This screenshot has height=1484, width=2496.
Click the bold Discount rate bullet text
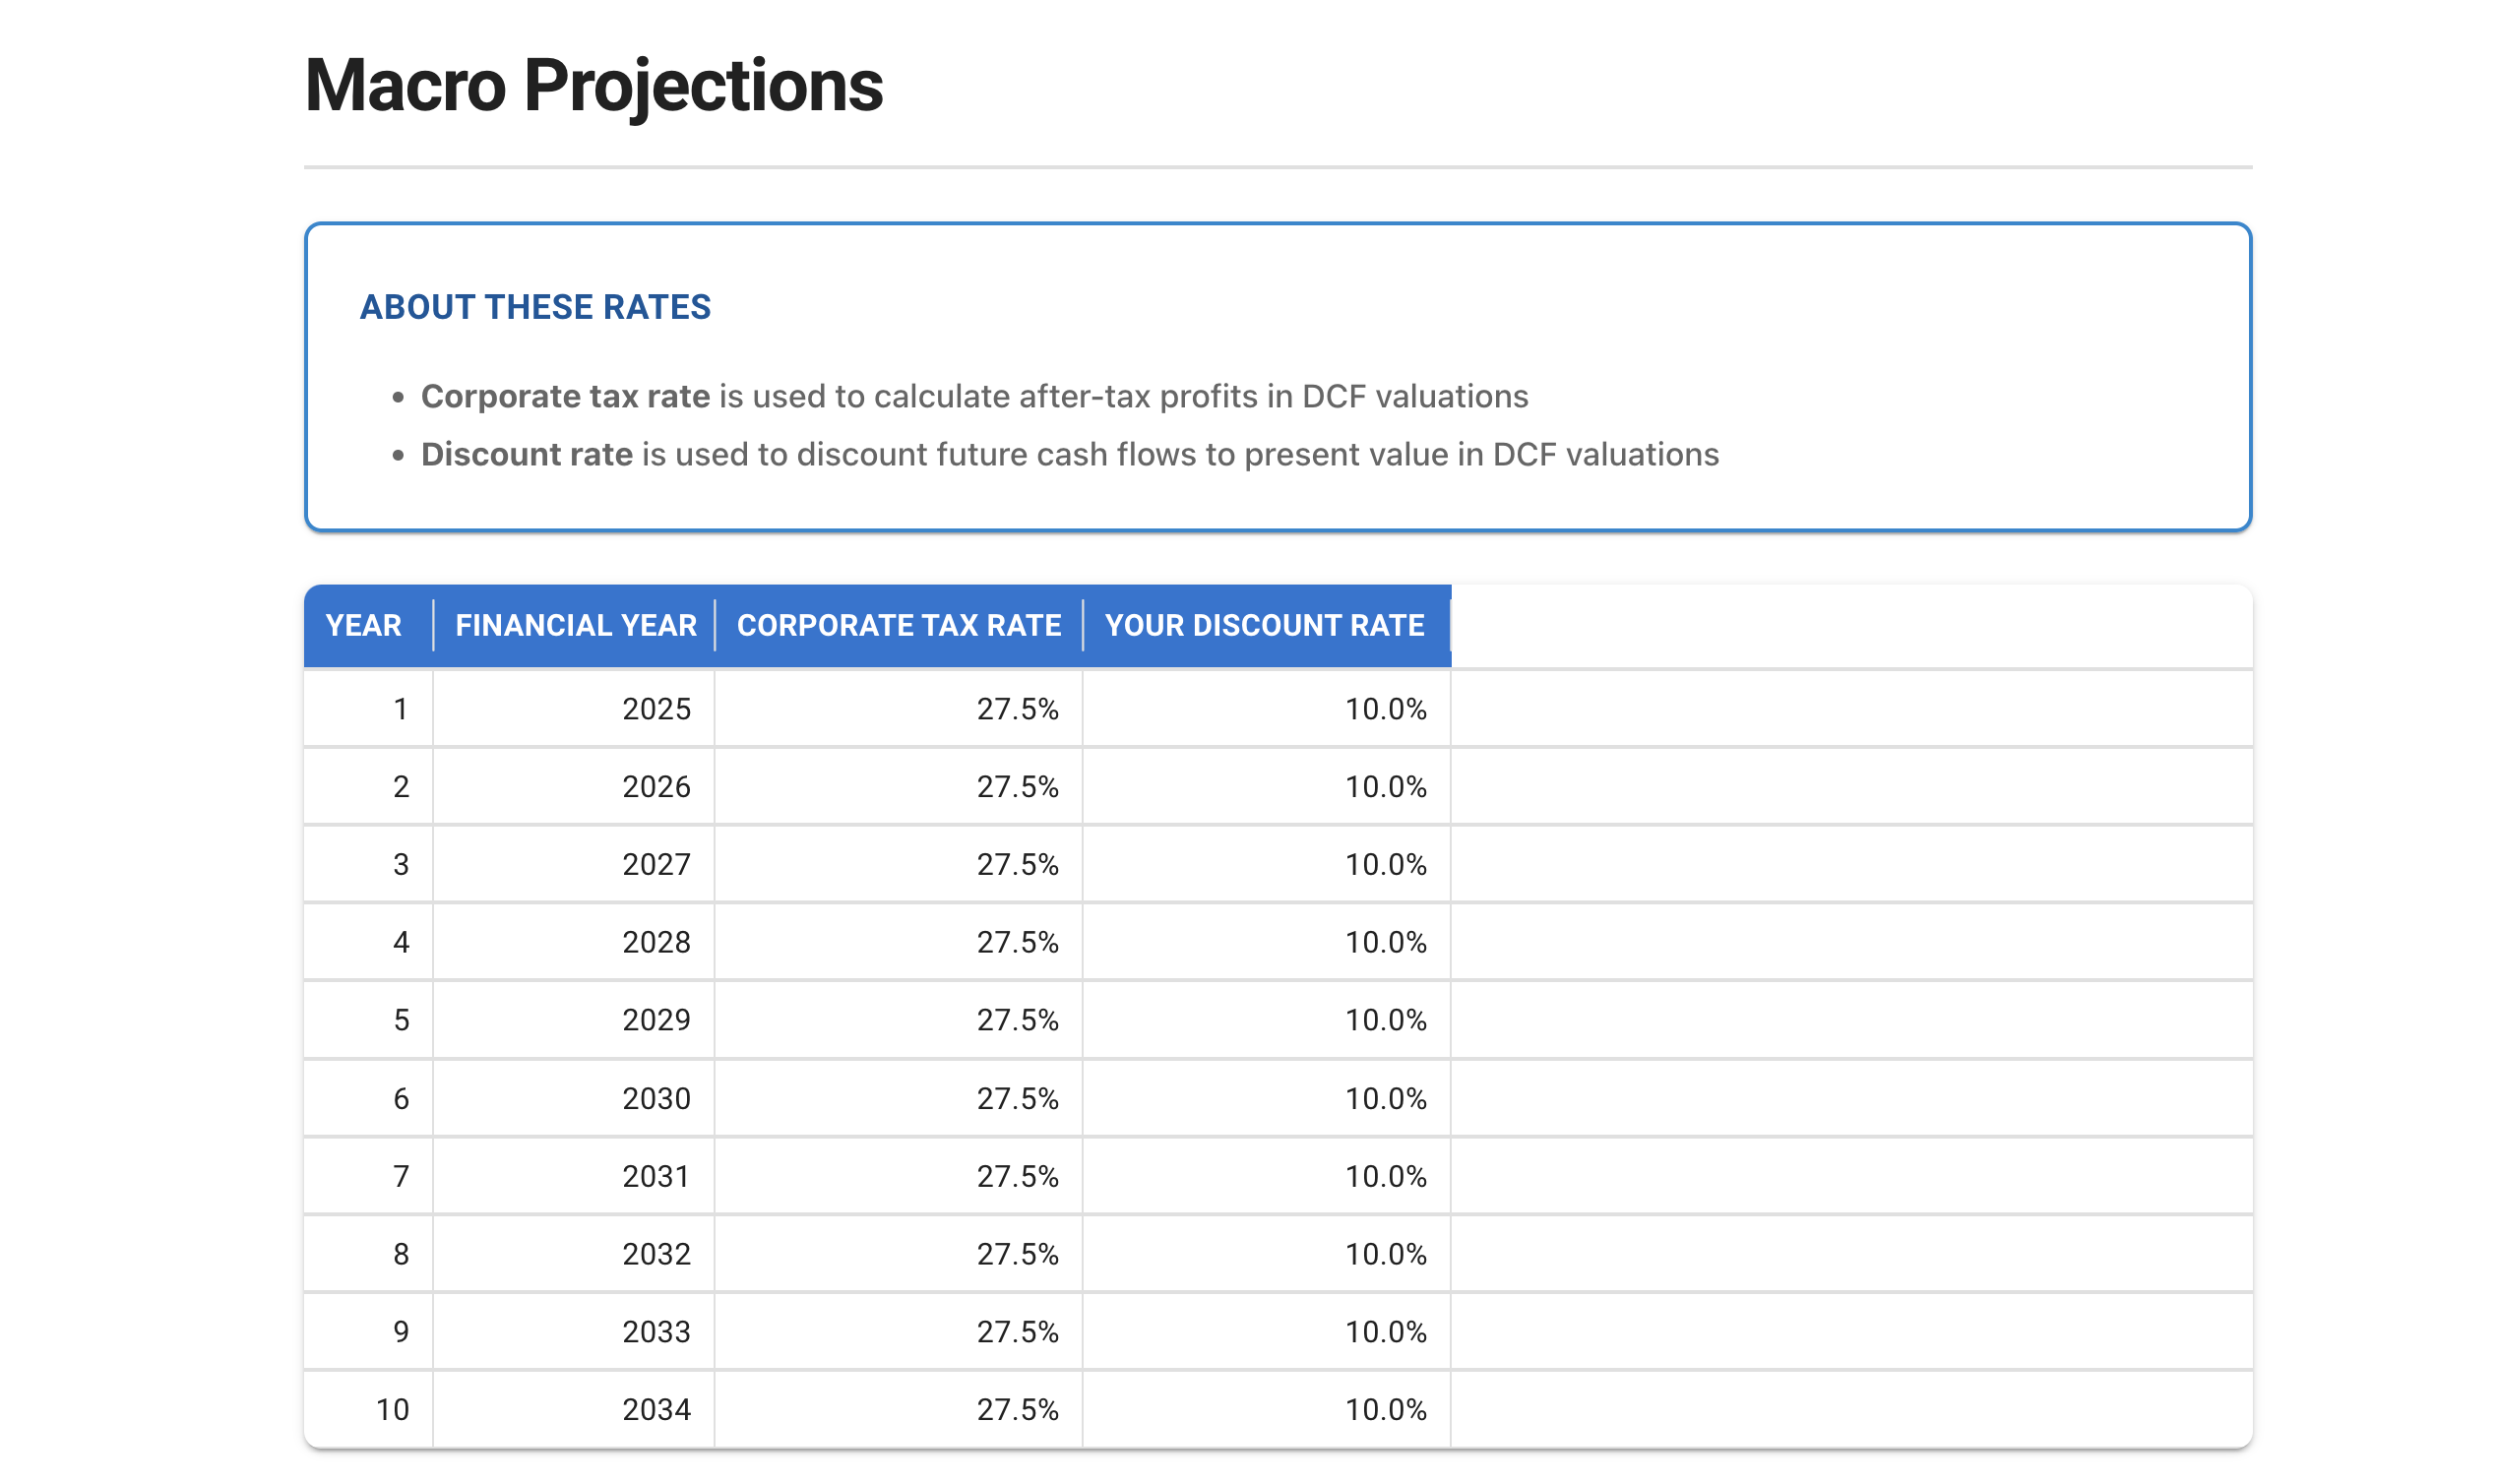point(526,454)
